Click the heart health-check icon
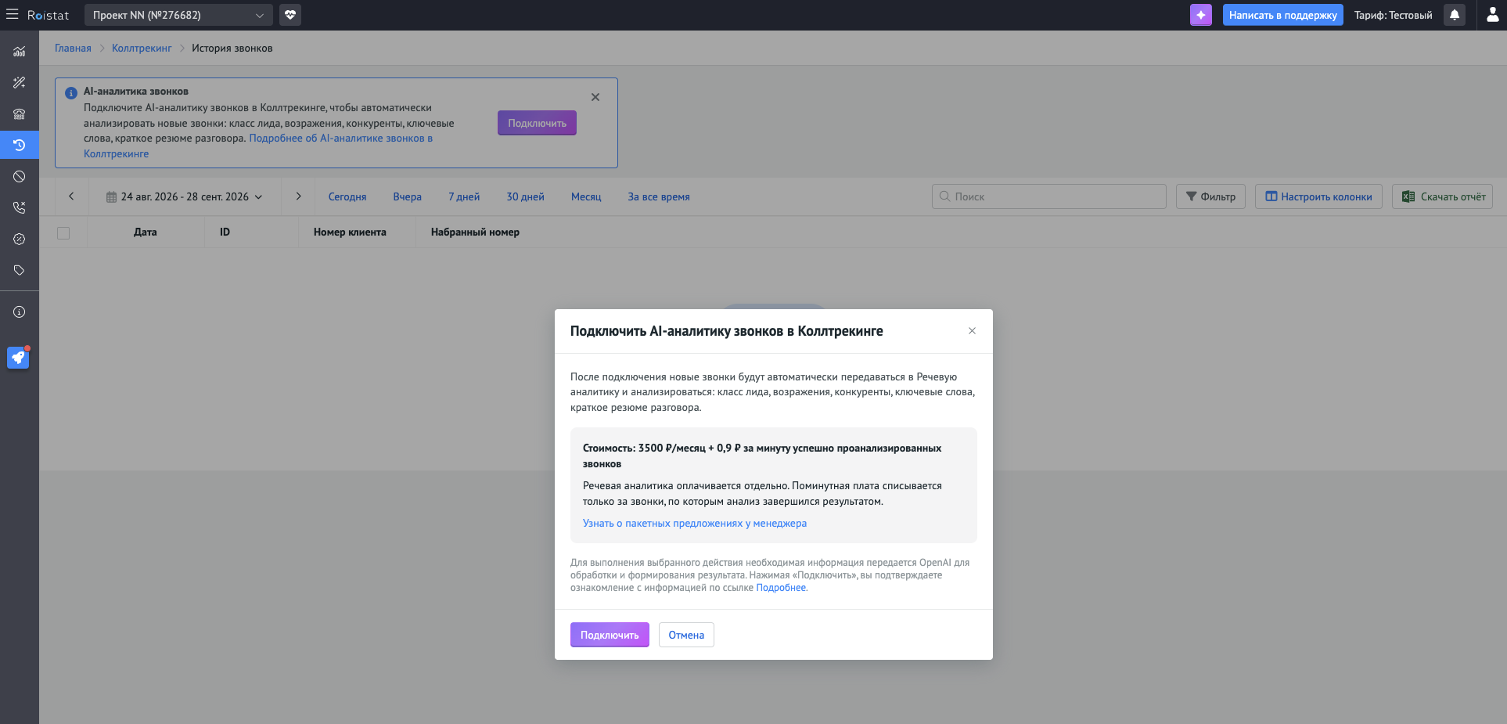The height and width of the screenshot is (724, 1507). (290, 15)
